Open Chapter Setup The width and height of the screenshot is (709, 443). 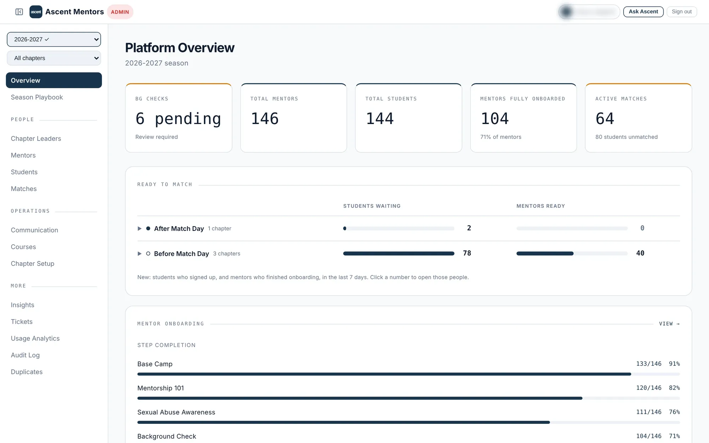coord(33,264)
